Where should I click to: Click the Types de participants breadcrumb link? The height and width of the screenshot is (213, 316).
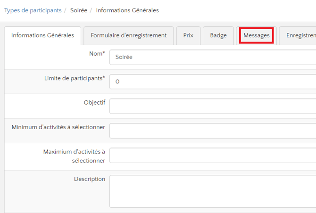[33, 10]
